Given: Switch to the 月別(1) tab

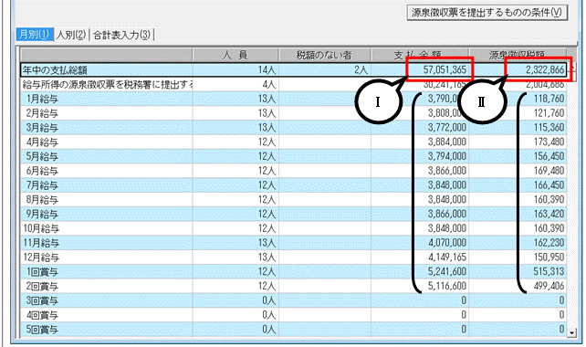Looking at the screenshot, I should [x=34, y=35].
